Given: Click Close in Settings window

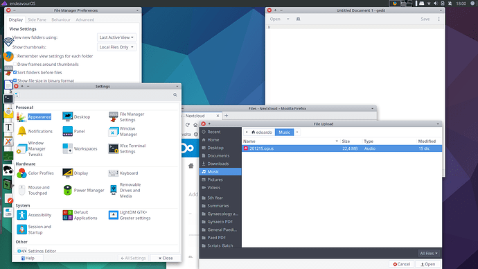Looking at the screenshot, I should pyautogui.click(x=166, y=258).
